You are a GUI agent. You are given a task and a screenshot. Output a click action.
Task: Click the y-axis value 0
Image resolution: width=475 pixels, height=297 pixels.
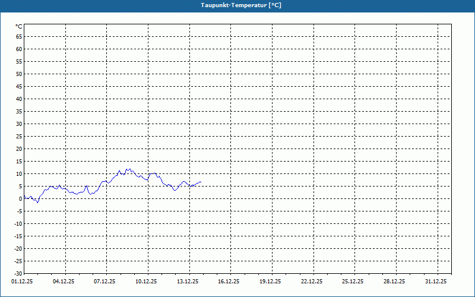pyautogui.click(x=21, y=199)
